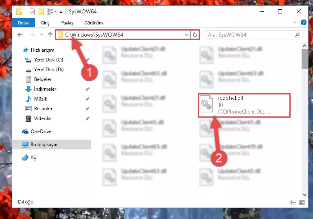
Task: Click the Belgeler document icon
Action: pyautogui.click(x=28, y=79)
